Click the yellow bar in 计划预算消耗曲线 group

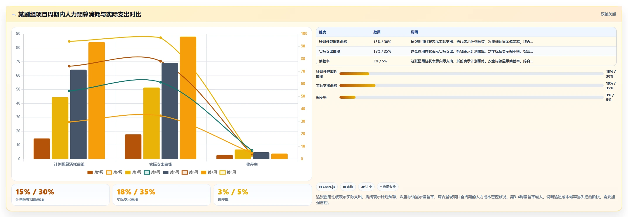tap(60, 128)
